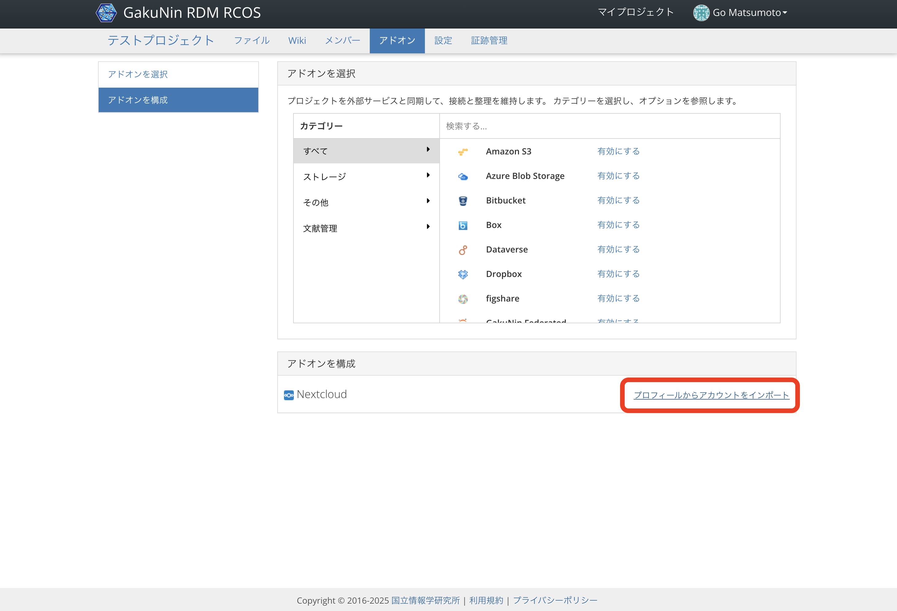897x611 pixels.
Task: Open the Wiki tab
Action: 297,40
